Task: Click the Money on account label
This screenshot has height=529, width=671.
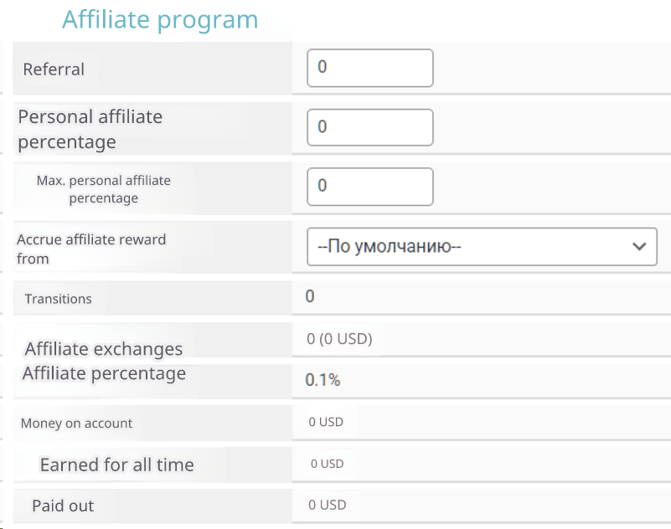Action: point(76,424)
